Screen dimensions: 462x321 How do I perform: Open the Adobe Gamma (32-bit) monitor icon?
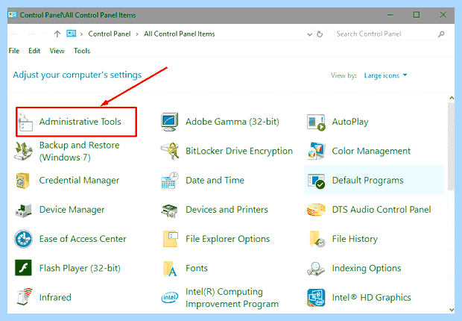click(x=169, y=122)
